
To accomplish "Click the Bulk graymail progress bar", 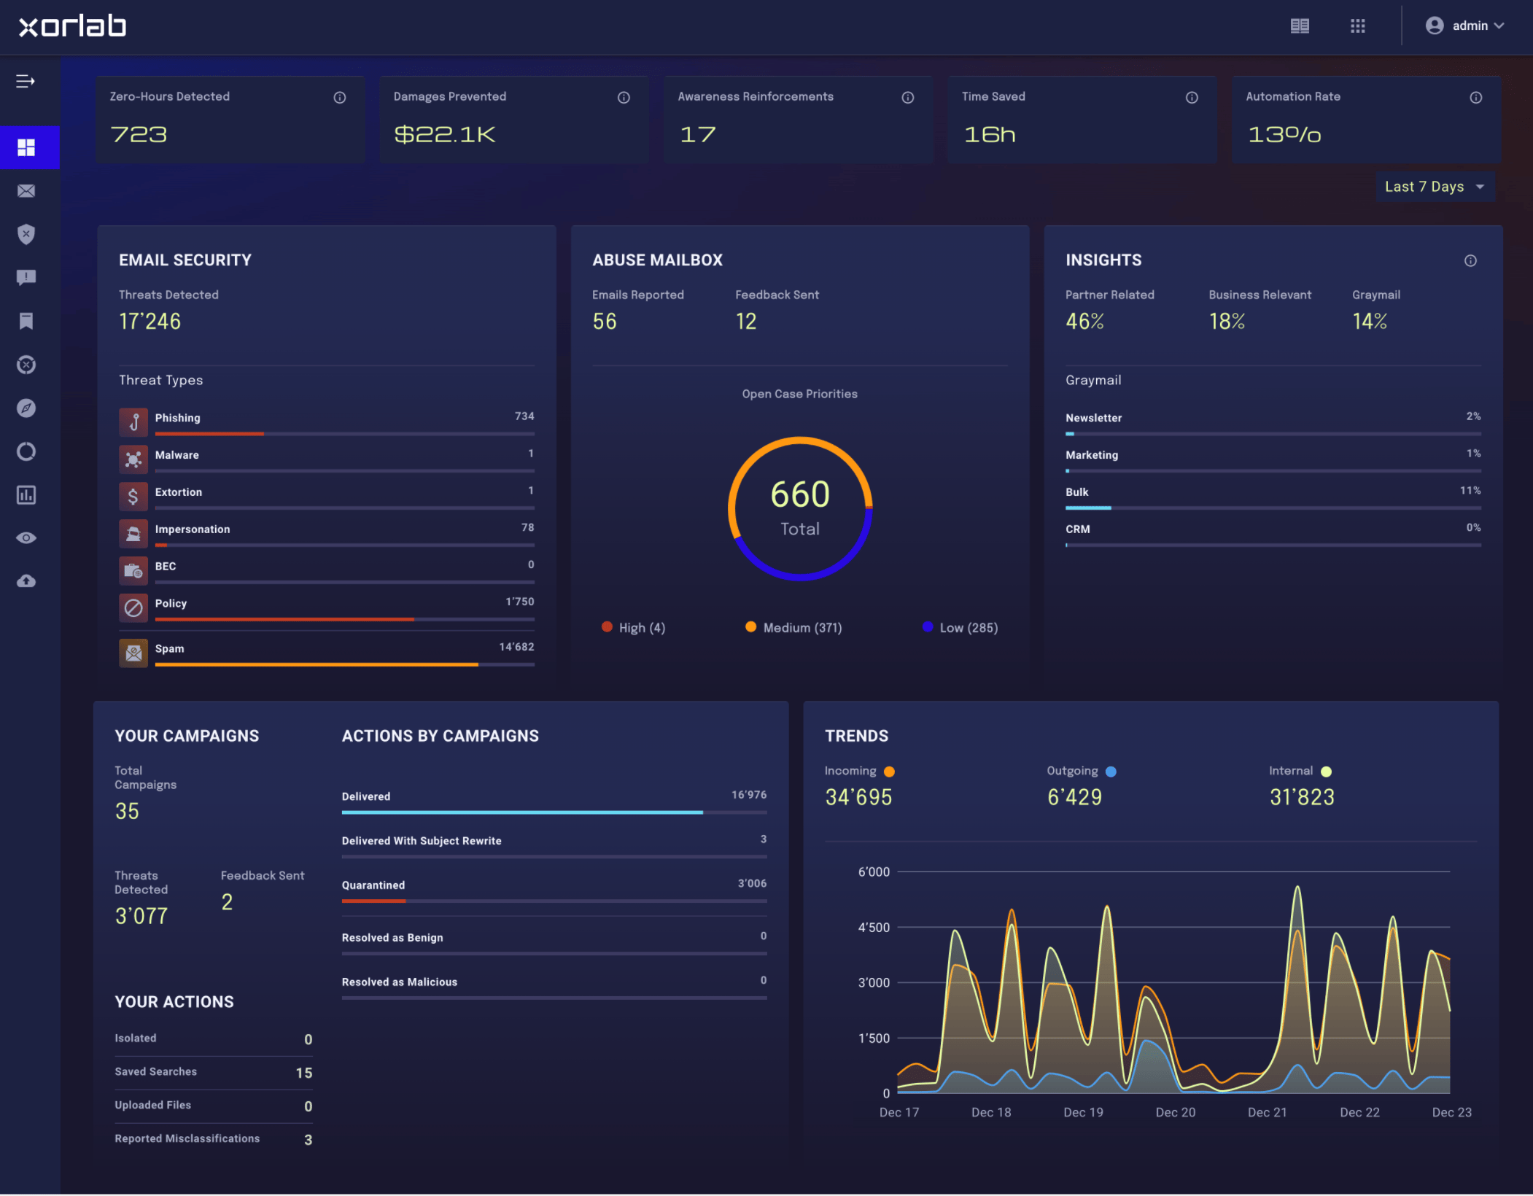I will [x=1273, y=508].
